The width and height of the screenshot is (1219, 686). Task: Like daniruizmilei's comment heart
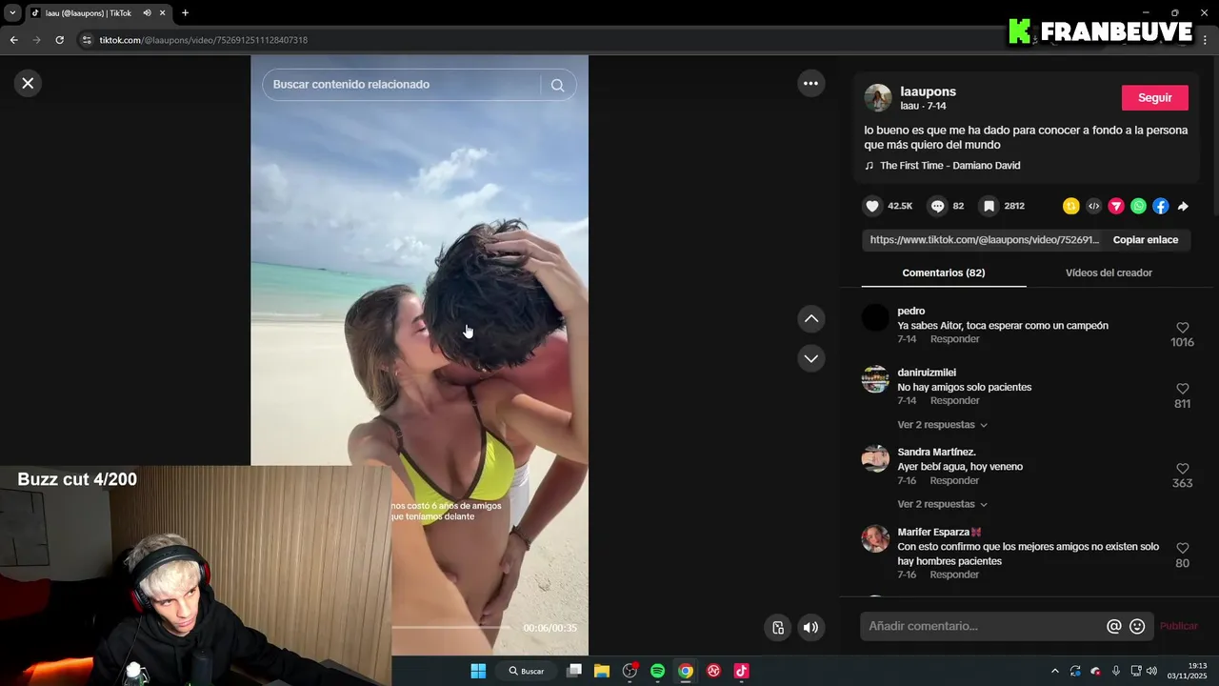1182,389
